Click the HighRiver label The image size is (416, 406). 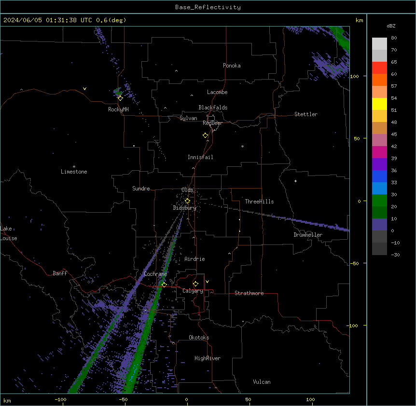pos(208,358)
